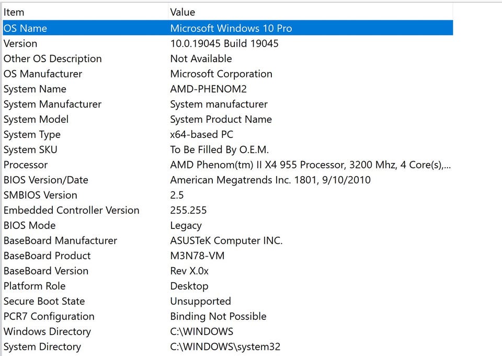Select the BIOS Version/Date row
The height and width of the screenshot is (356, 502).
click(x=46, y=180)
